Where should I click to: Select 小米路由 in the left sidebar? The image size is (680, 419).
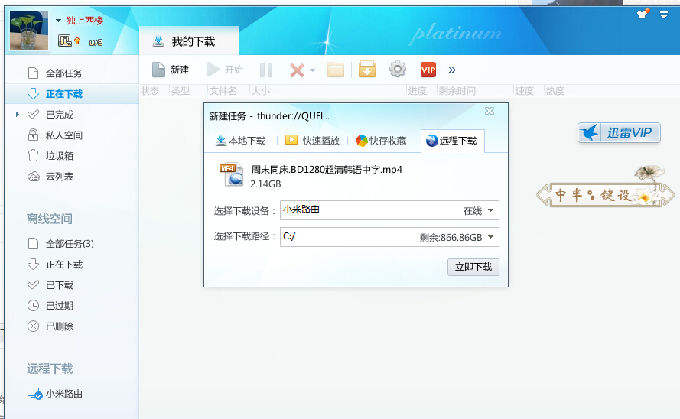click(63, 394)
